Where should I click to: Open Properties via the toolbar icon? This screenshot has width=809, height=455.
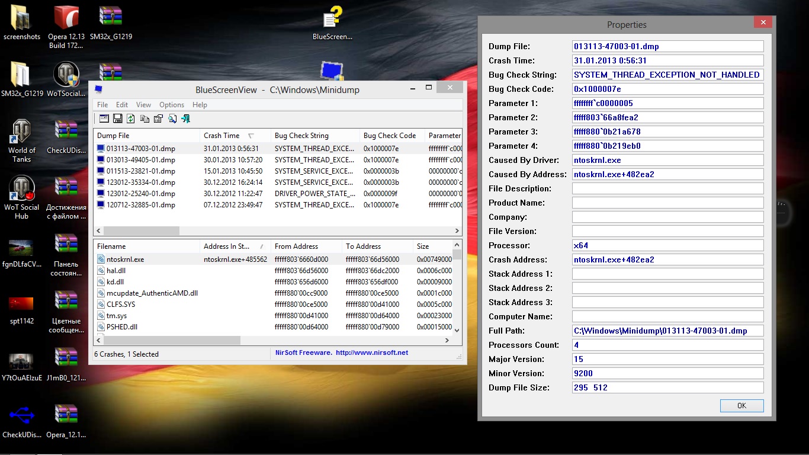[x=158, y=118]
